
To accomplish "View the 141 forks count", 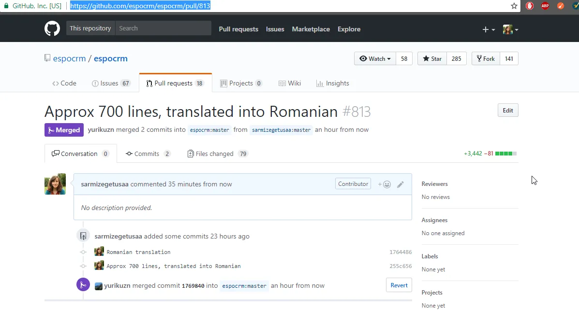I will point(509,58).
